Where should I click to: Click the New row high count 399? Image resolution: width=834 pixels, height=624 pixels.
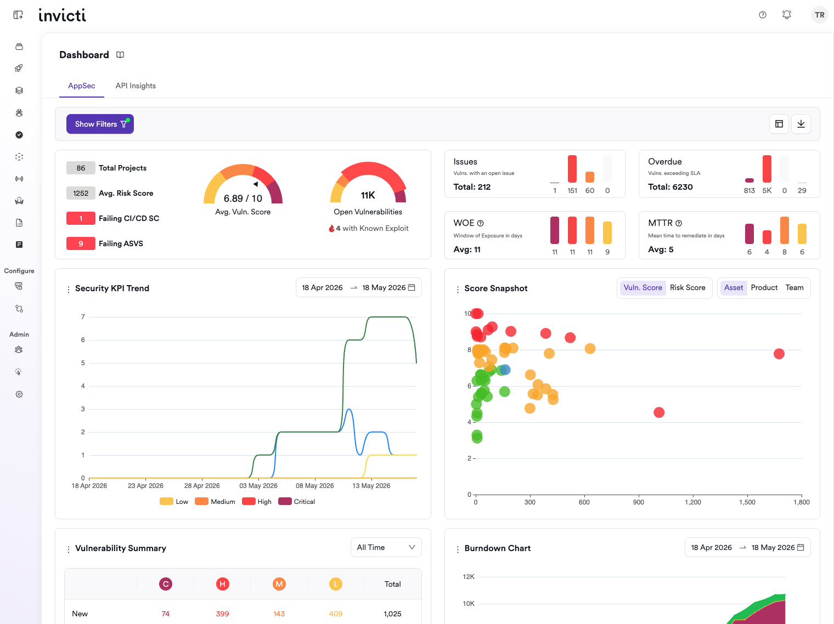tap(222, 614)
